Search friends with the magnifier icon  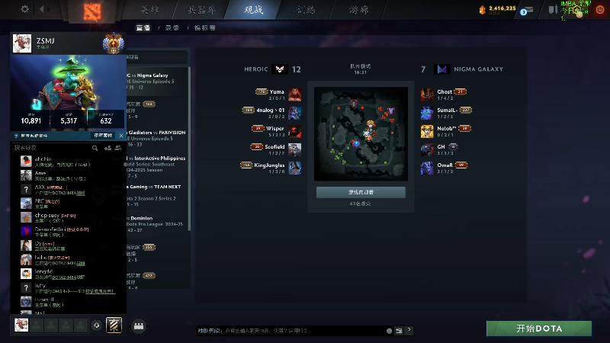(x=95, y=148)
